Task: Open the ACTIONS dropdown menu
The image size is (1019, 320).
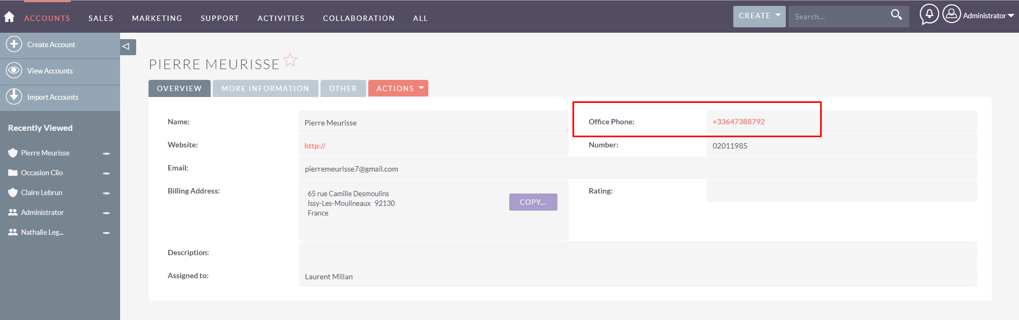Action: pyautogui.click(x=398, y=88)
